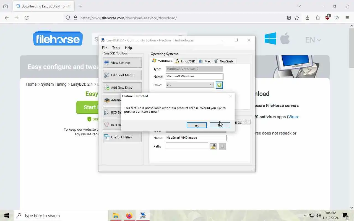Click the BCD Deployment icon
This screenshot has height=221, width=354.
pos(107,125)
